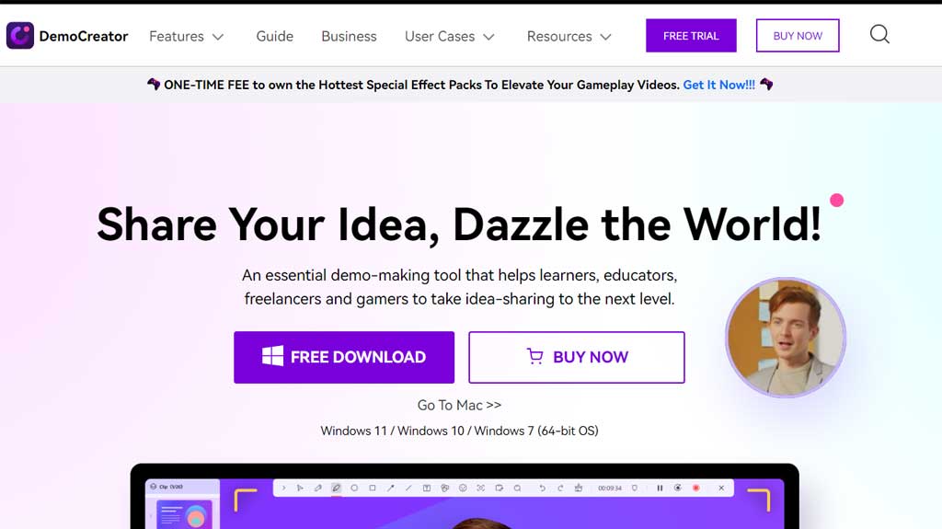This screenshot has height=529, width=942.
Task: Click the undo arrow icon
Action: click(x=542, y=489)
